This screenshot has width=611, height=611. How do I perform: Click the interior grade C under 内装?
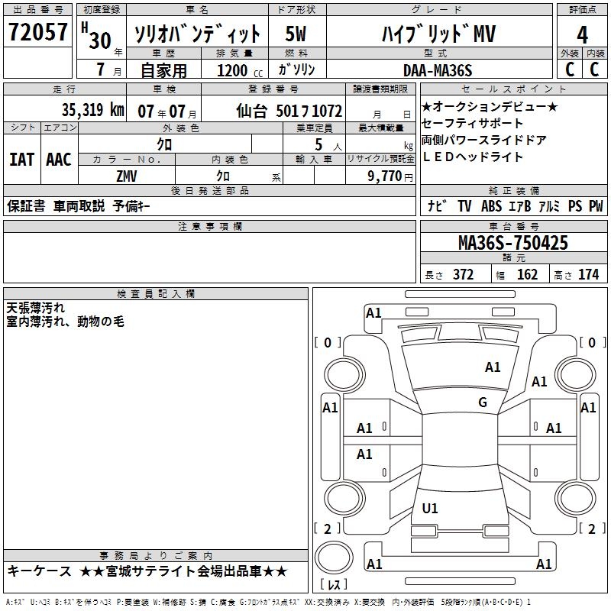[x=594, y=70]
